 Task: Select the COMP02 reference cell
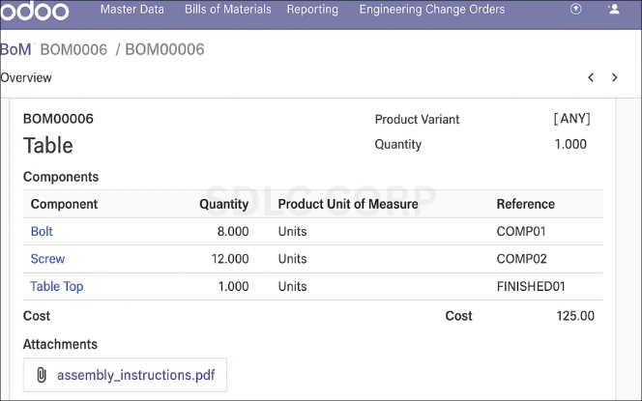click(522, 259)
